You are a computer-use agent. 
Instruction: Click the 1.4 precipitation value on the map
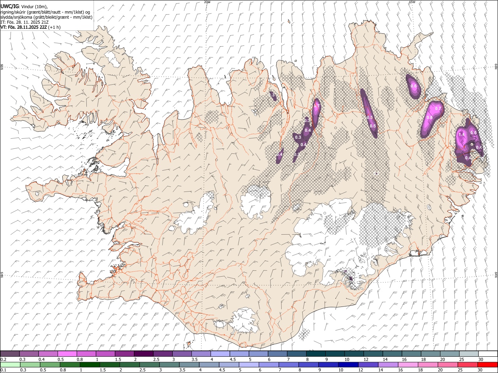pos(462,134)
